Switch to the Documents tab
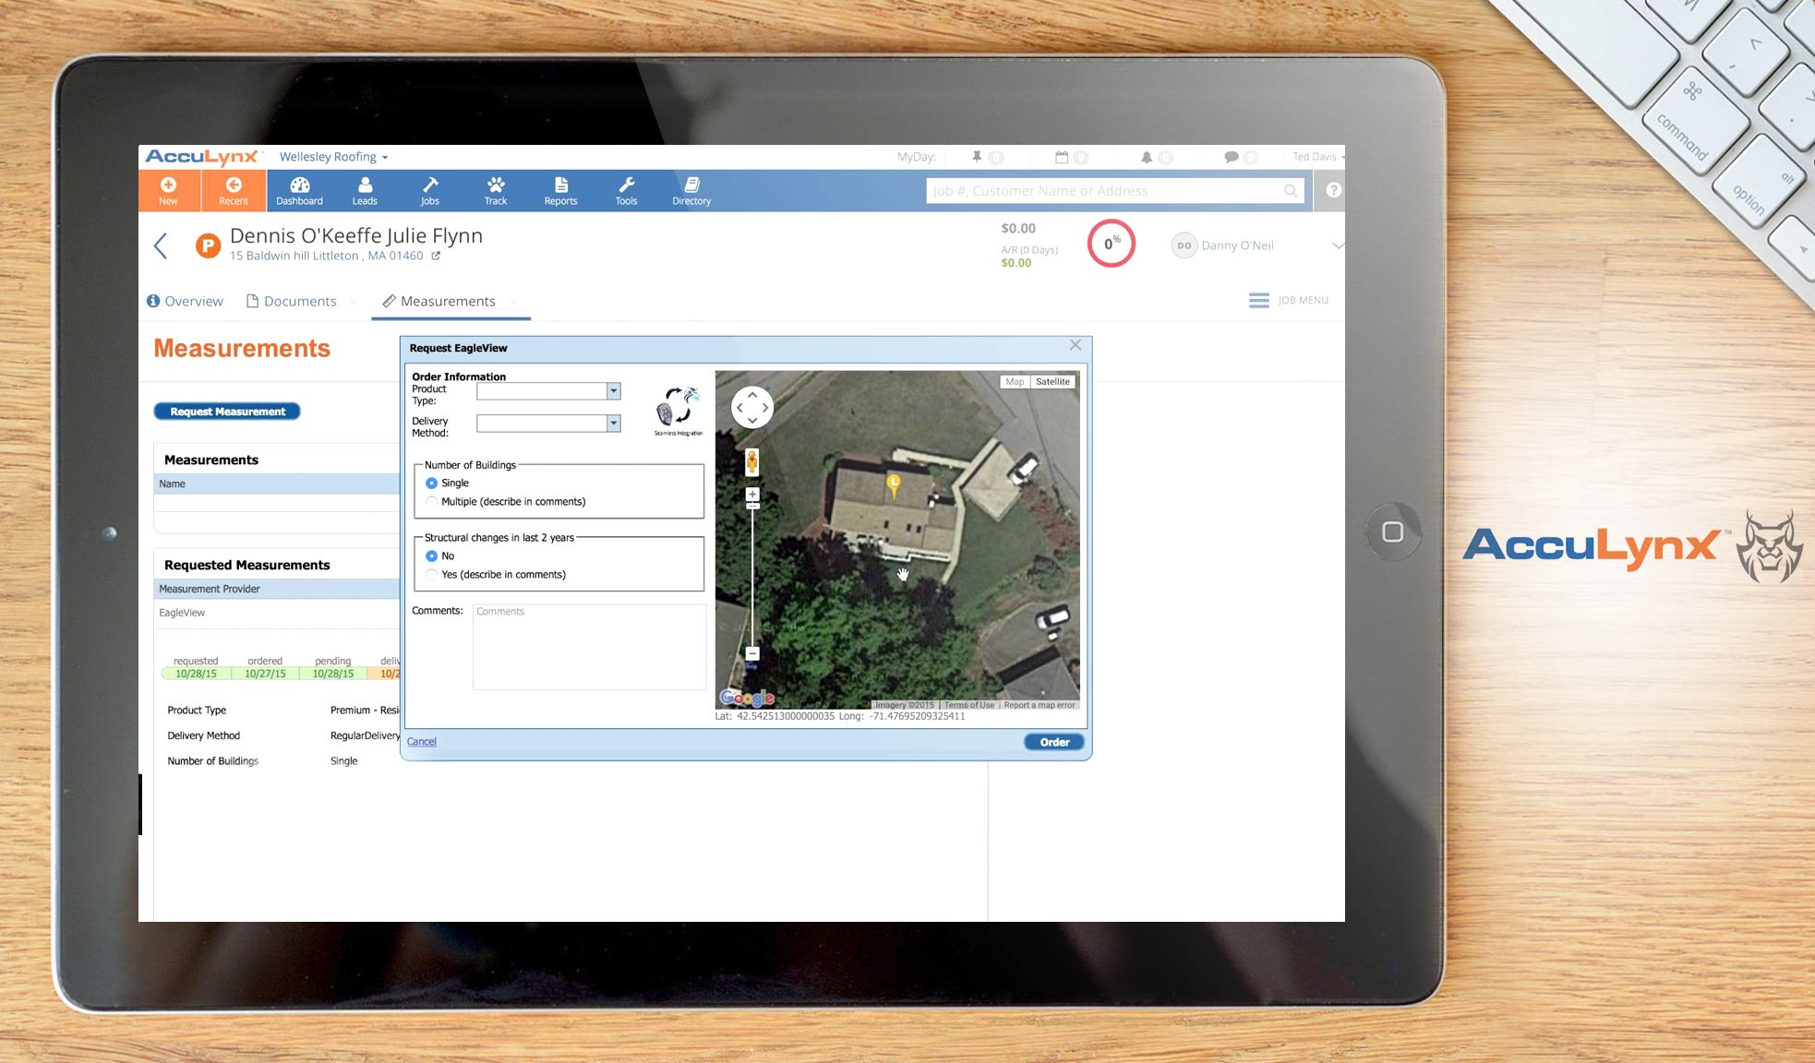Viewport: 1815px width, 1063px height. click(299, 301)
